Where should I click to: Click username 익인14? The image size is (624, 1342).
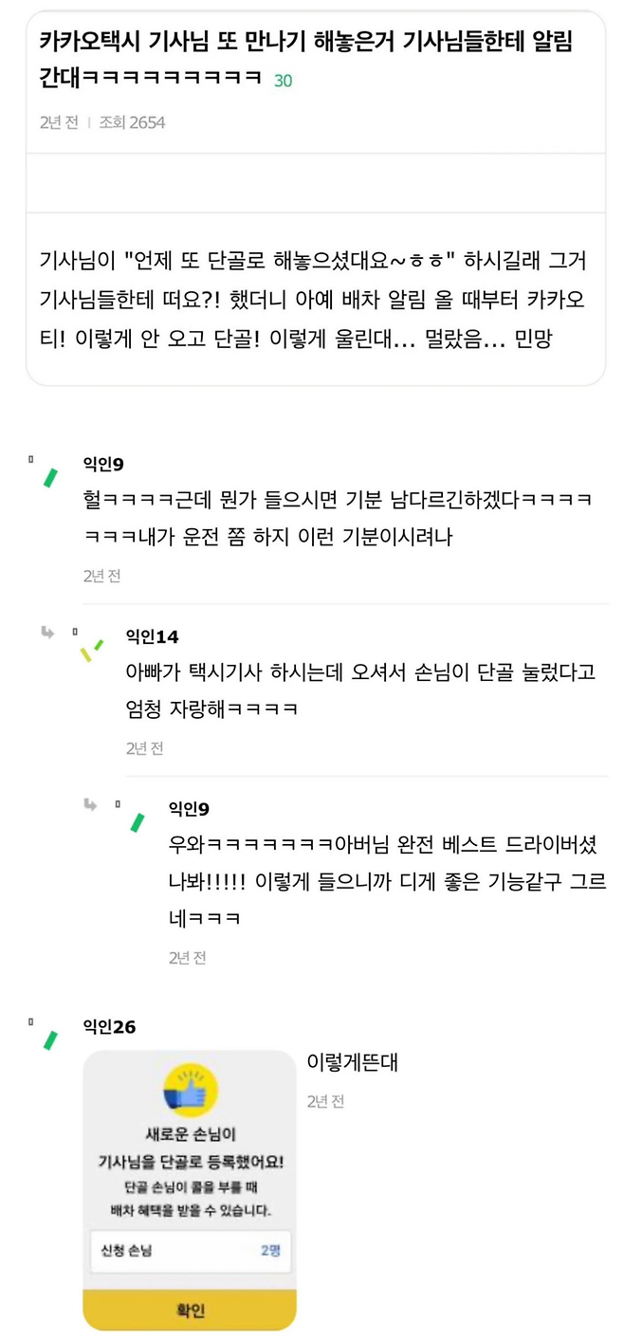click(x=152, y=636)
